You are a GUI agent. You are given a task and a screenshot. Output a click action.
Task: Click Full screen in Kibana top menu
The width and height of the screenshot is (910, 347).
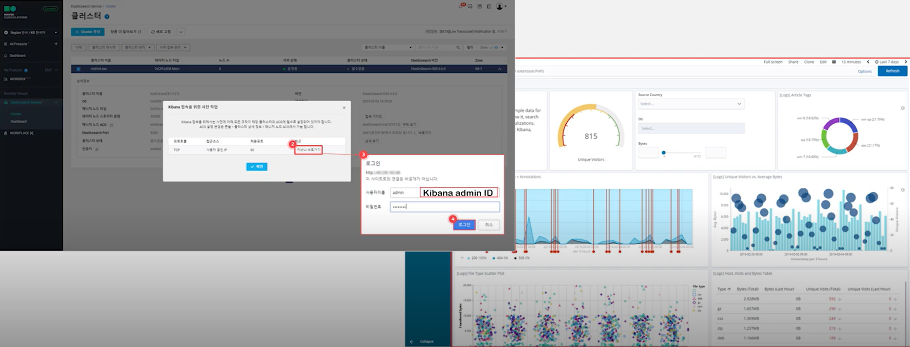coord(773,62)
